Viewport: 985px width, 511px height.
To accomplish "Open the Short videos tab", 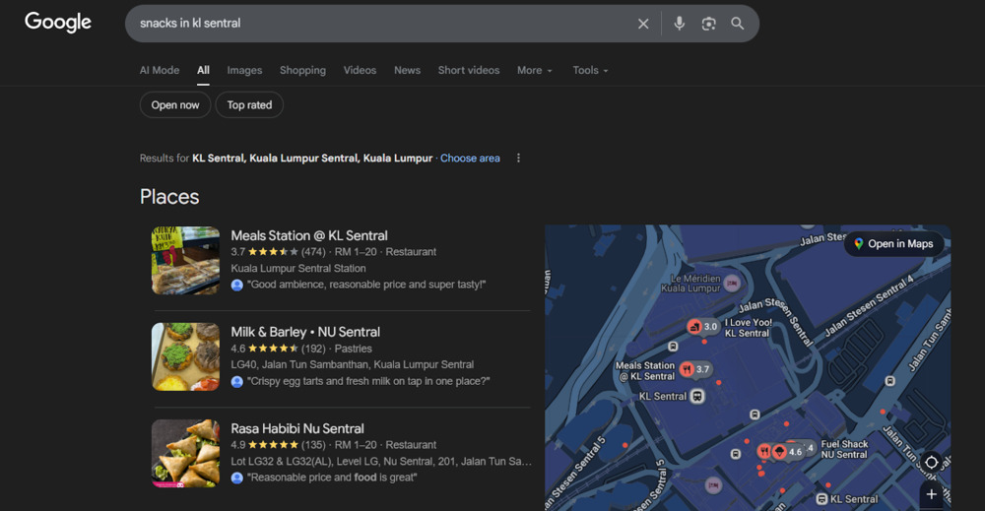I will pos(469,70).
